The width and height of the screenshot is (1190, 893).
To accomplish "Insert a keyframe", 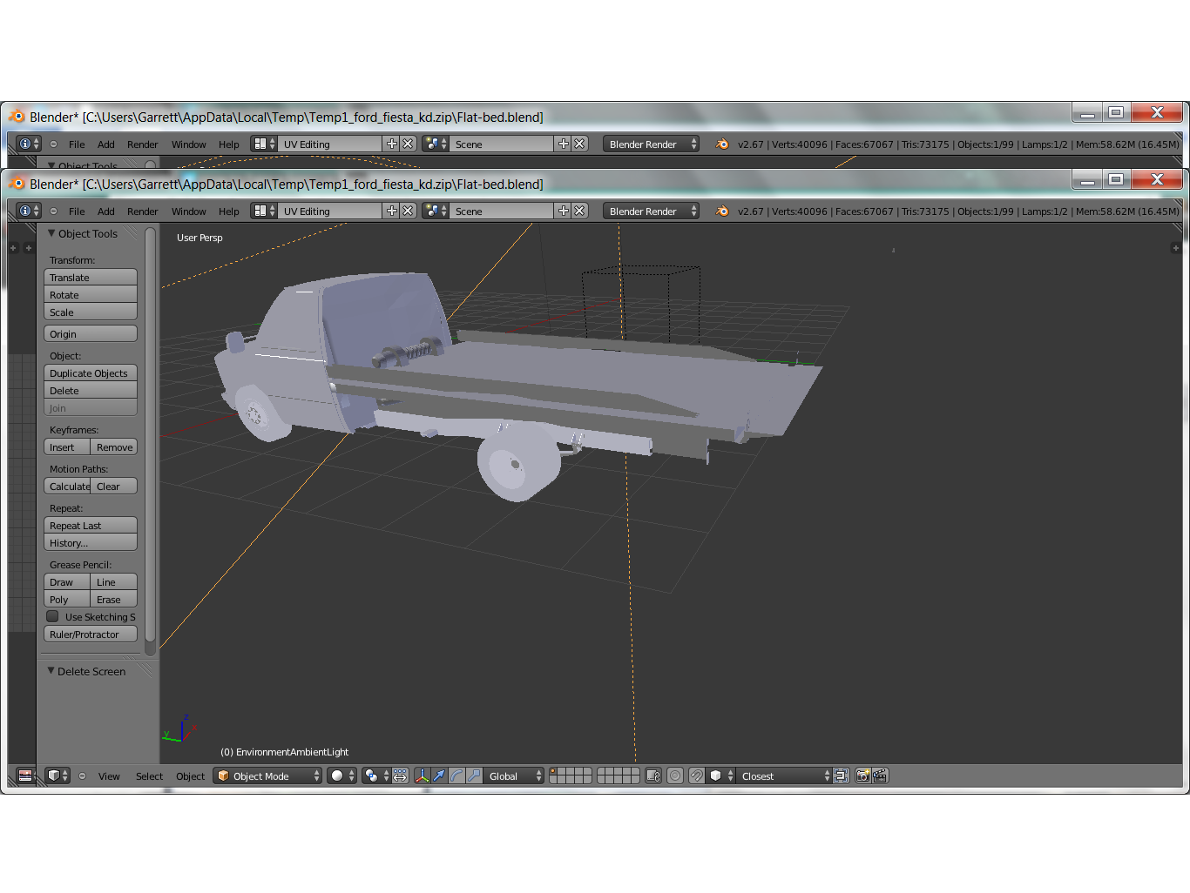I will (x=67, y=447).
